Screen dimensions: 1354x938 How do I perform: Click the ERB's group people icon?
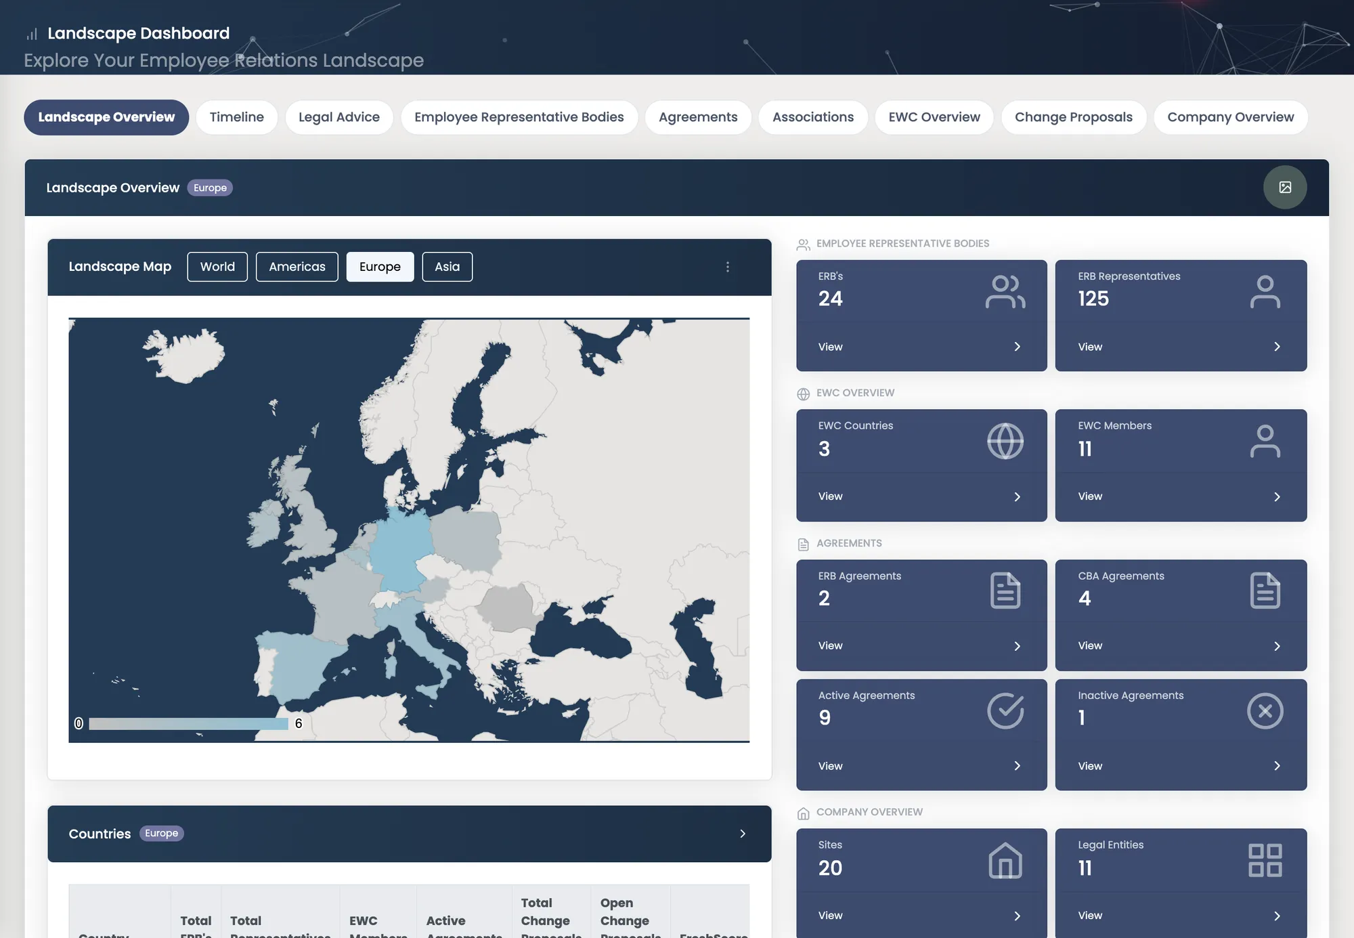[1005, 292]
